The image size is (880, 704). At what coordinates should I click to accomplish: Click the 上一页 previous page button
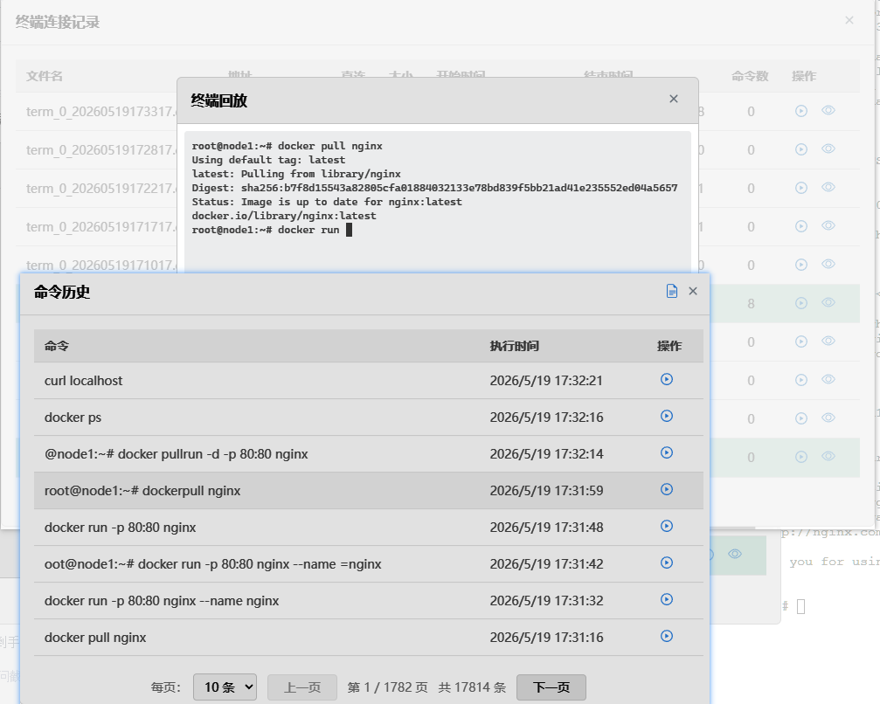click(x=302, y=687)
